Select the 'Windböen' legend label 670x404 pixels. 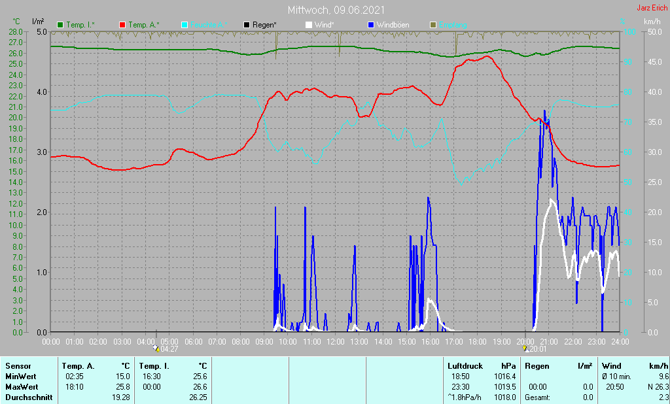click(393, 25)
